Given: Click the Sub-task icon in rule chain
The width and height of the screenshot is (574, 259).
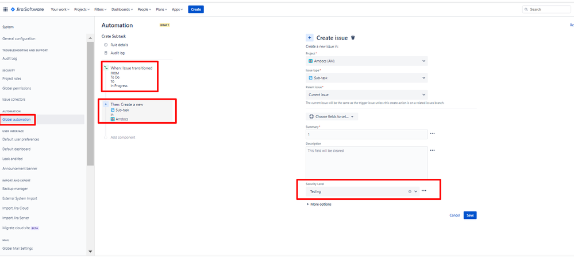Looking at the screenshot, I should pos(113,110).
